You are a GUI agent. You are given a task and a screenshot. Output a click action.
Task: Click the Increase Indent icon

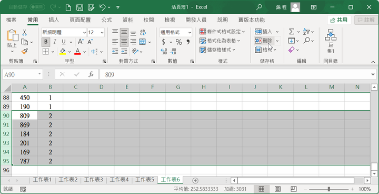pyautogui.click(x=124, y=51)
